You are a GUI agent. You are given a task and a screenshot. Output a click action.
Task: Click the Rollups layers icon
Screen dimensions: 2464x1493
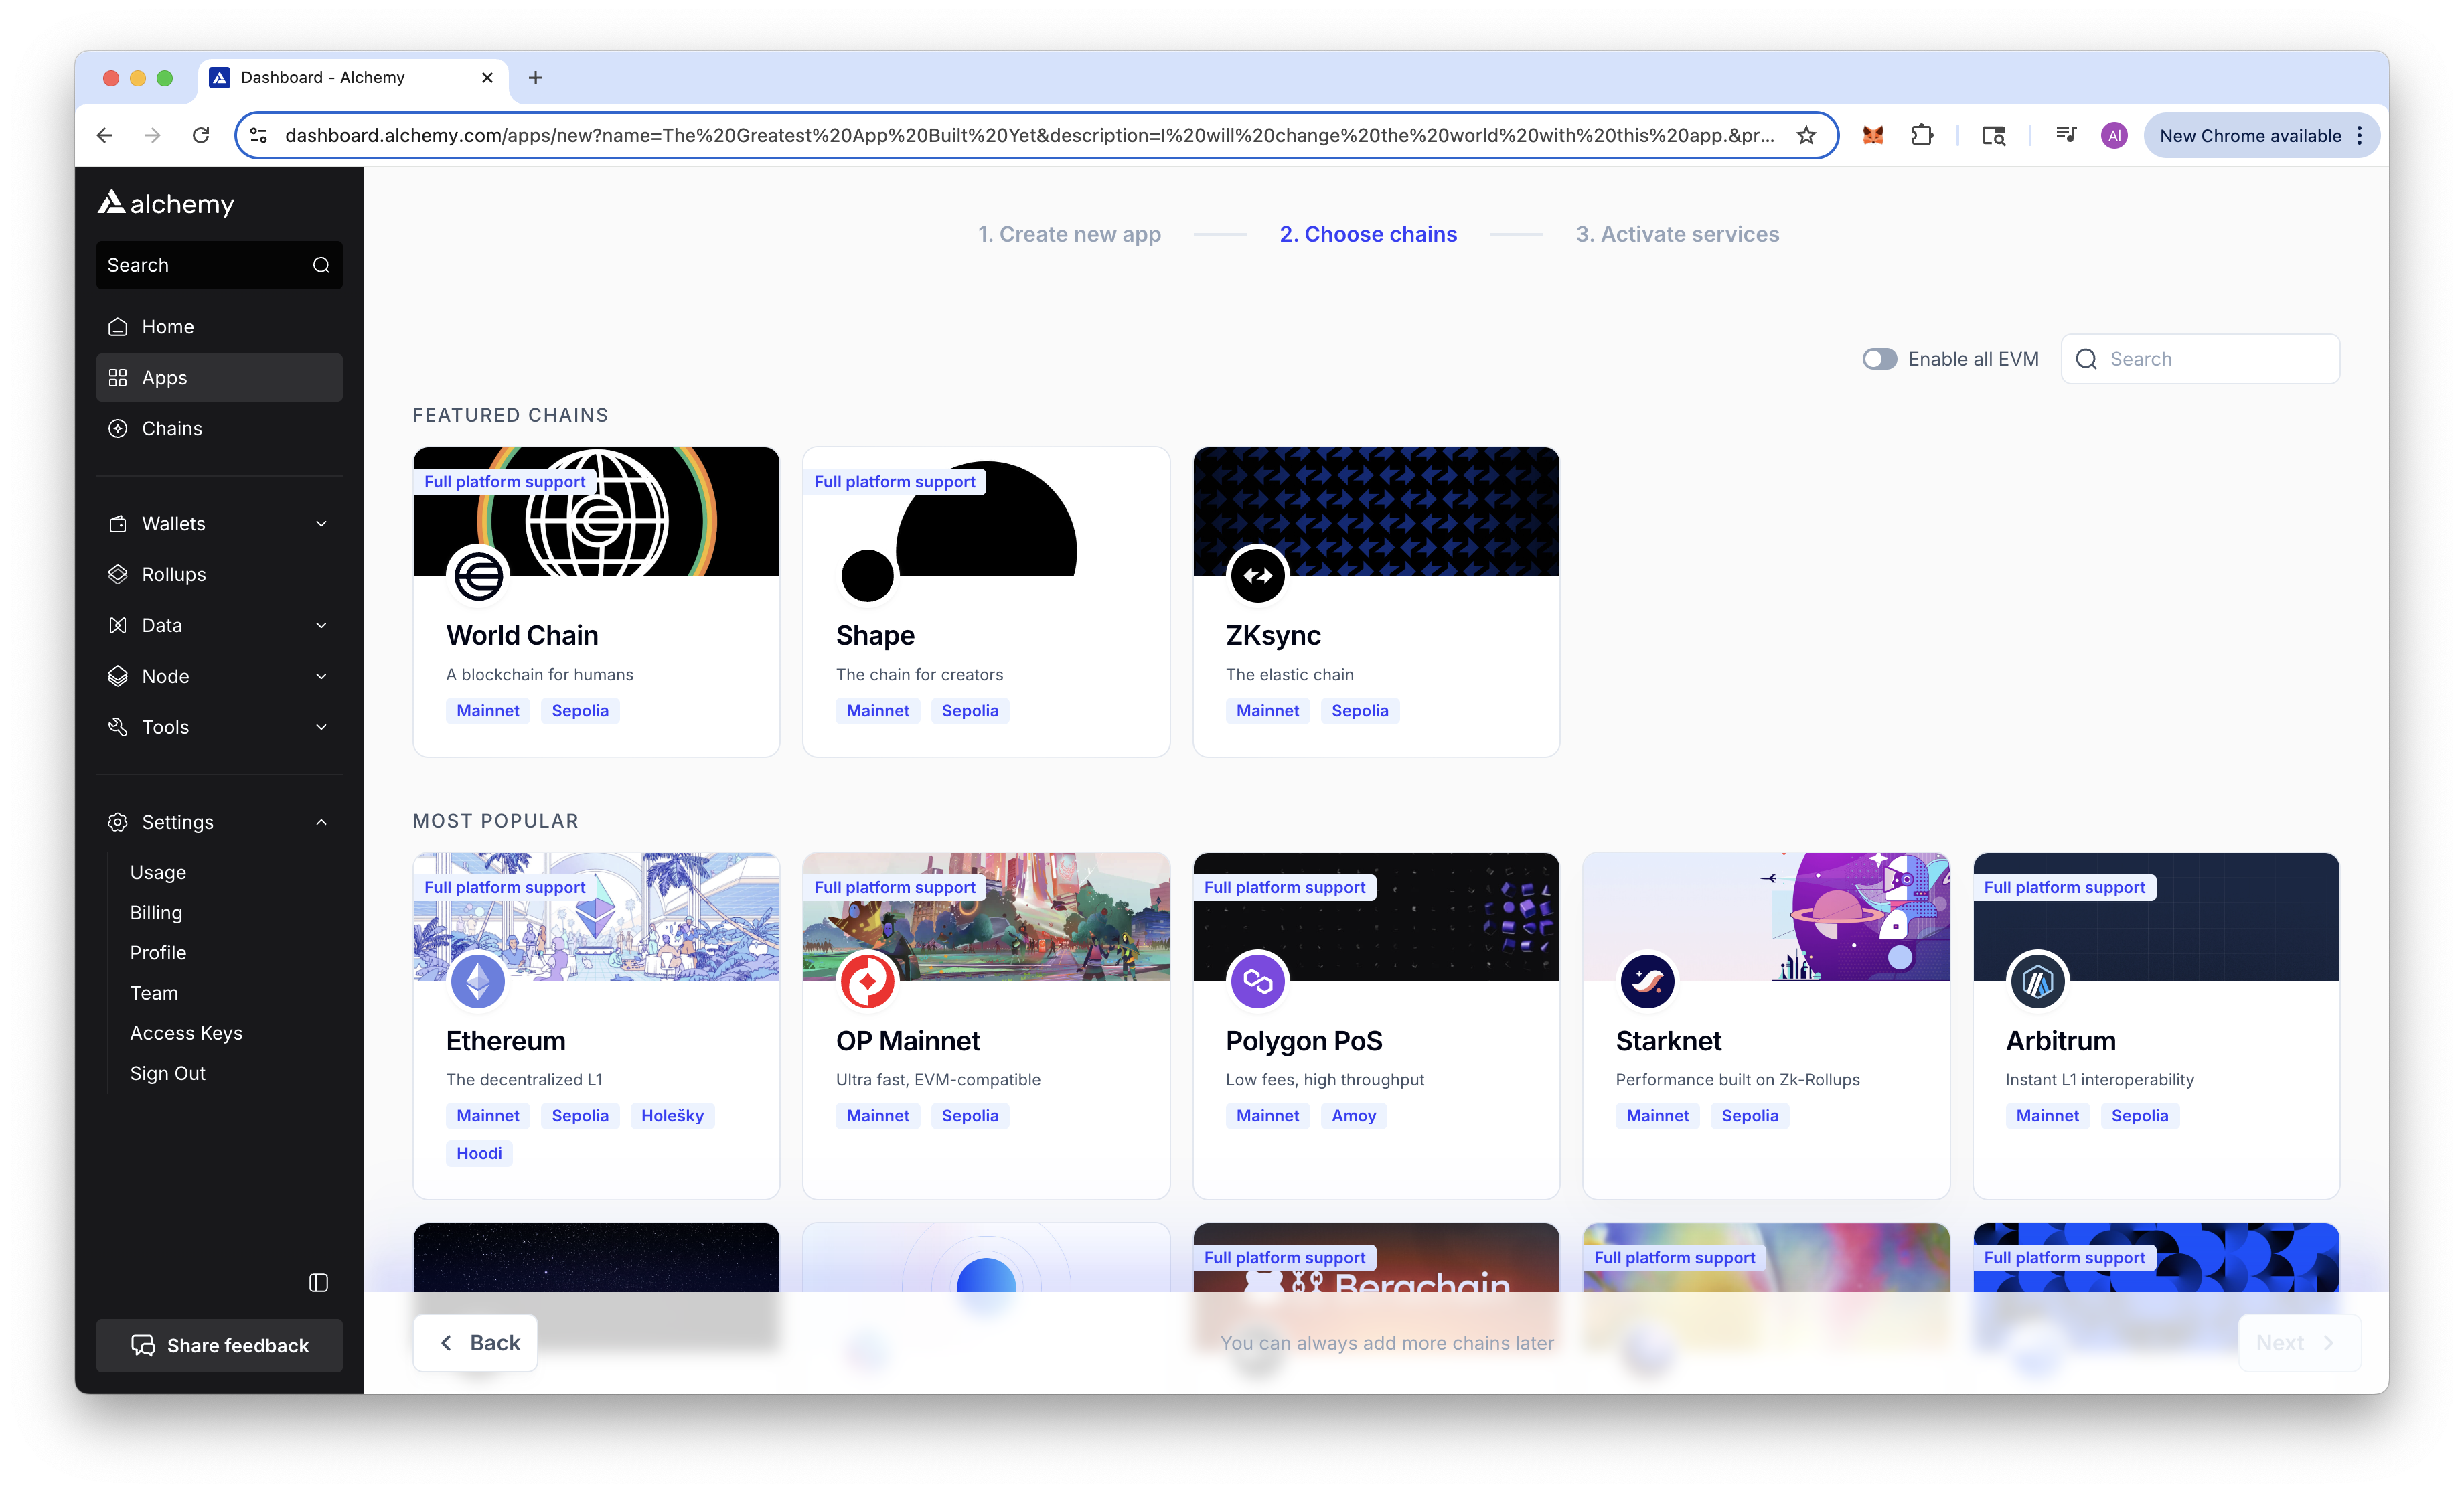pyautogui.click(x=118, y=575)
